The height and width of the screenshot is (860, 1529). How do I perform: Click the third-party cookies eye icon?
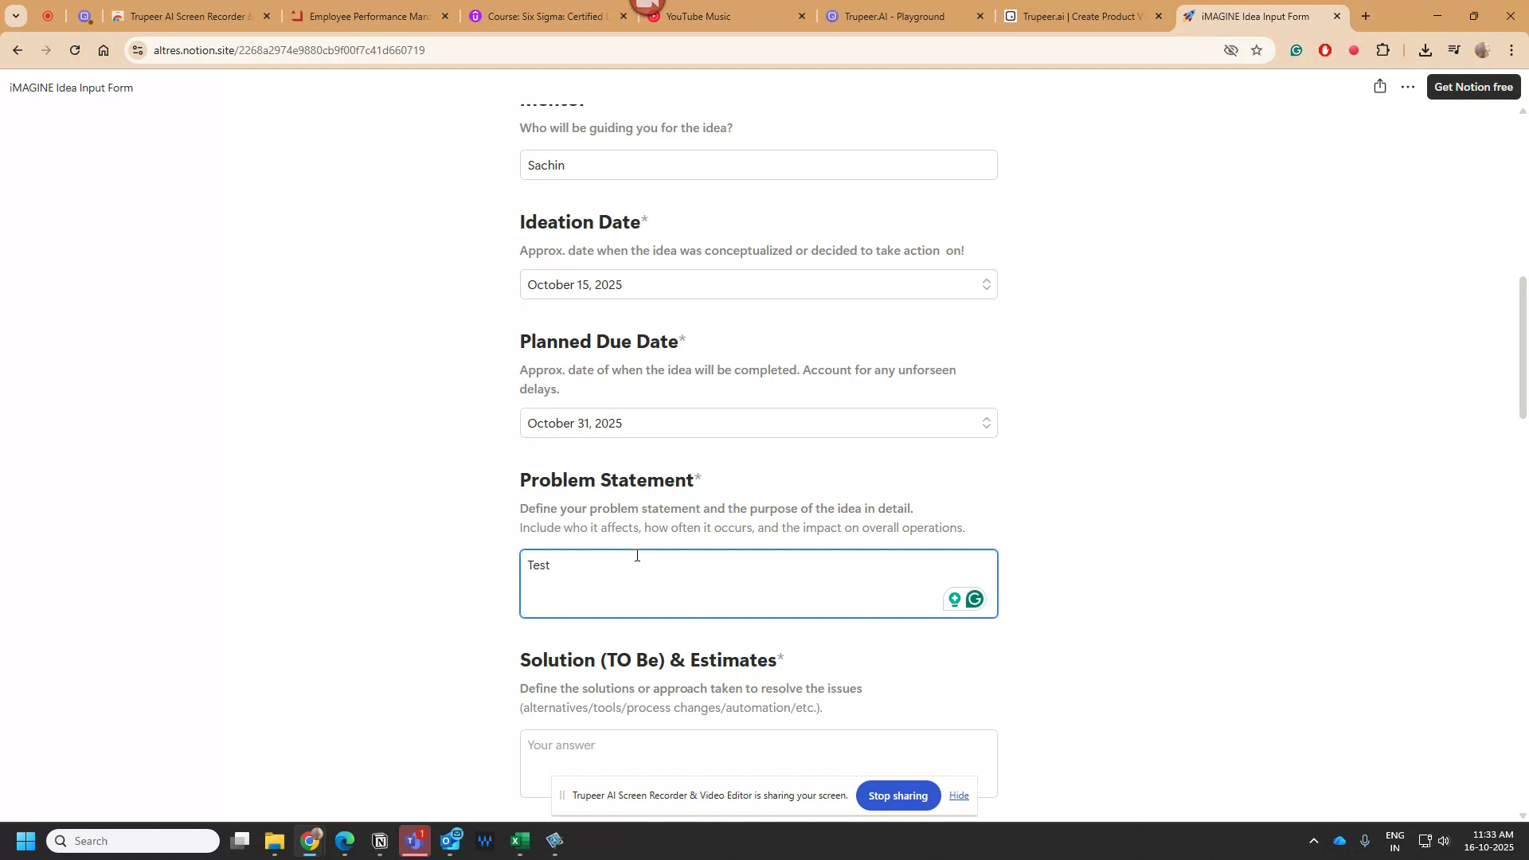pos(1230,49)
